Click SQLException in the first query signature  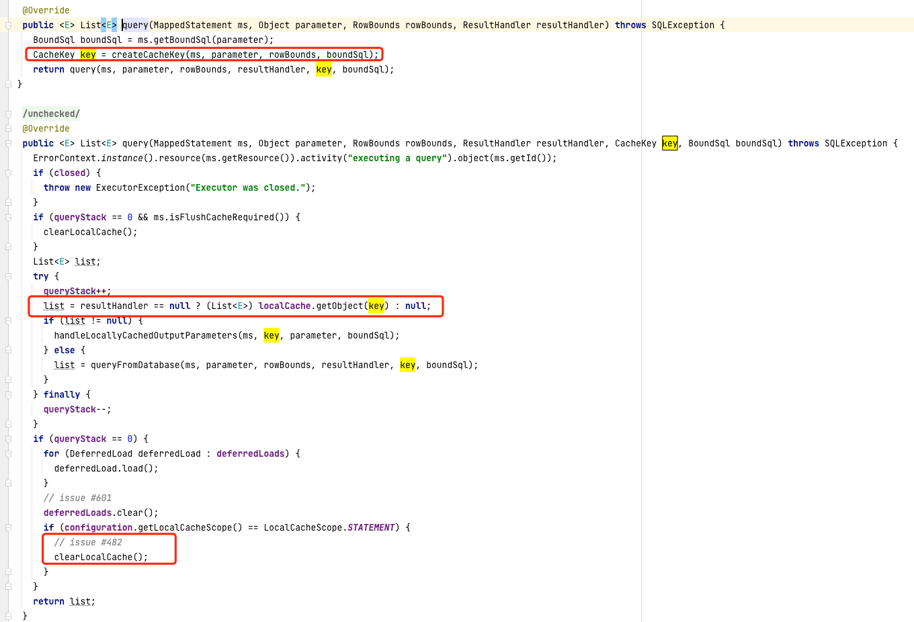tap(683, 25)
